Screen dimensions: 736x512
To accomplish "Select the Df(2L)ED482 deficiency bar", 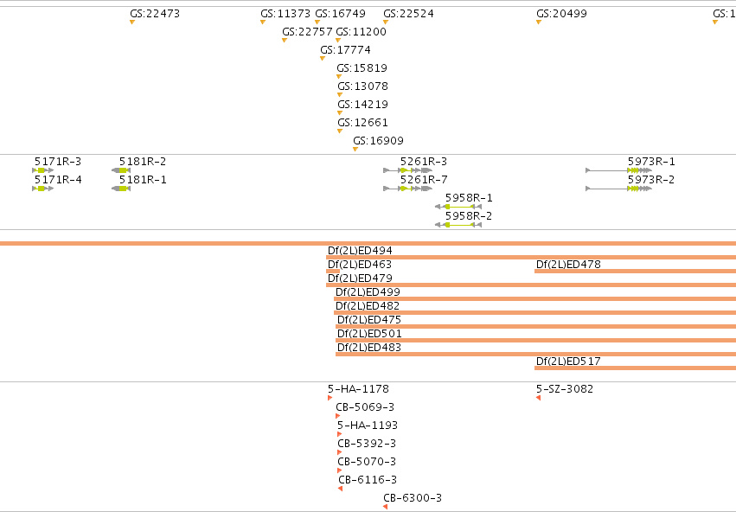I will [x=535, y=312].
